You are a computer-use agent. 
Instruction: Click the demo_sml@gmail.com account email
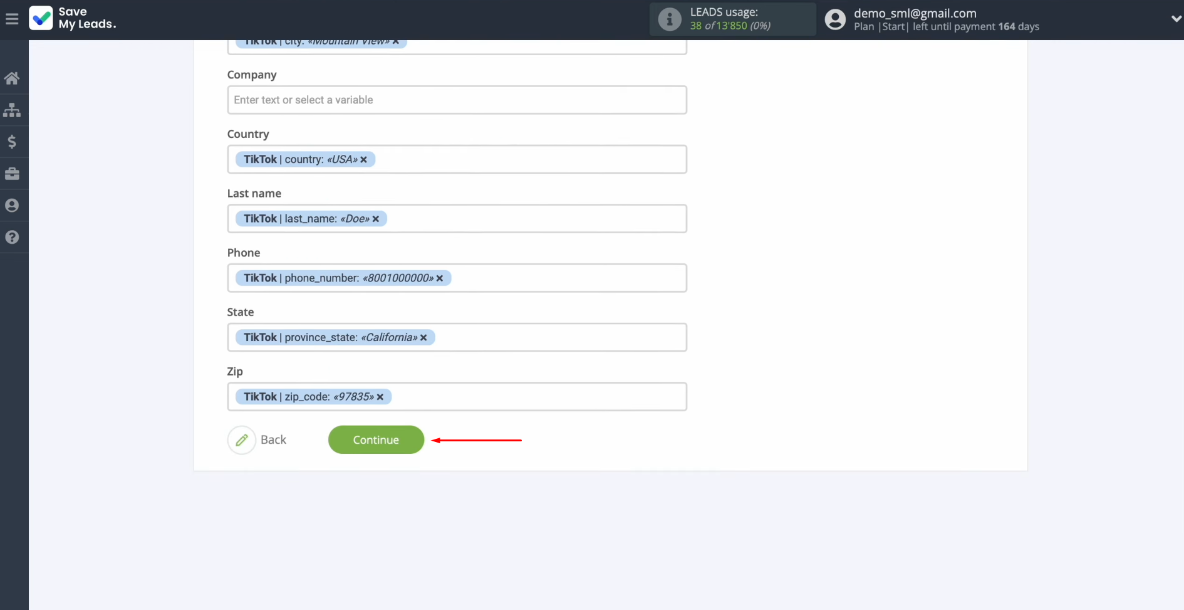[x=915, y=13]
